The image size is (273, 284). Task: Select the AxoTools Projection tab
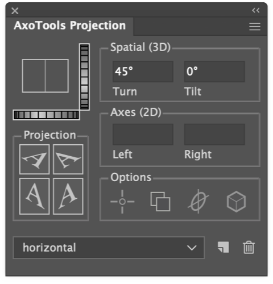click(x=70, y=26)
